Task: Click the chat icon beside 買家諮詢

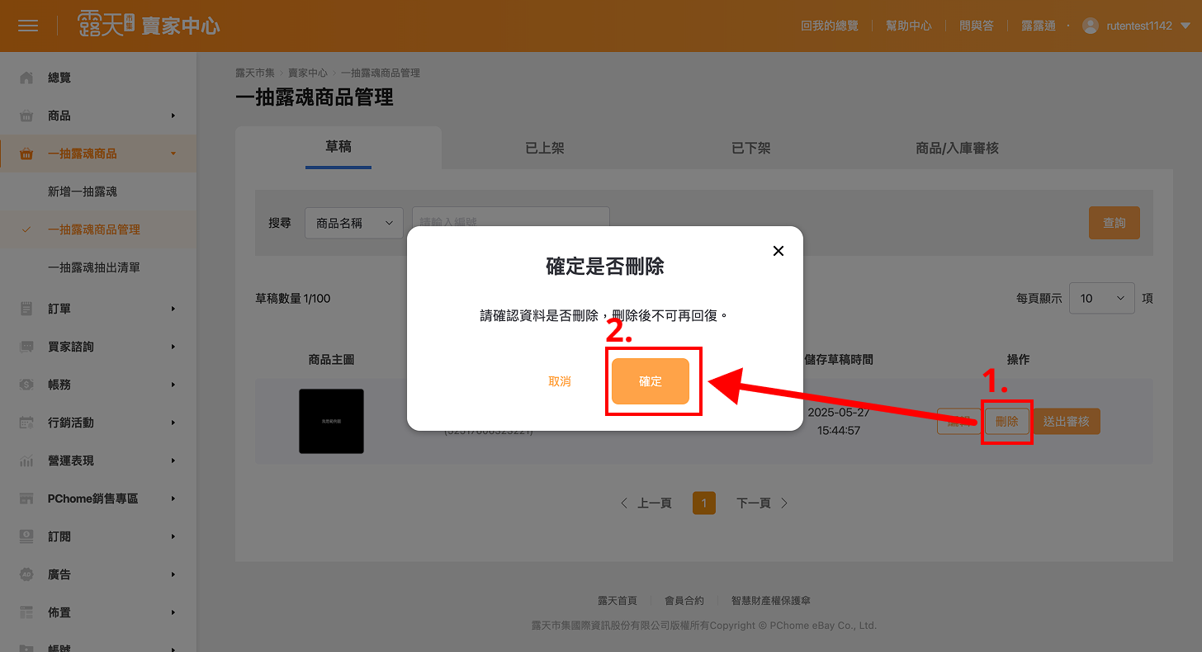Action: click(x=26, y=347)
